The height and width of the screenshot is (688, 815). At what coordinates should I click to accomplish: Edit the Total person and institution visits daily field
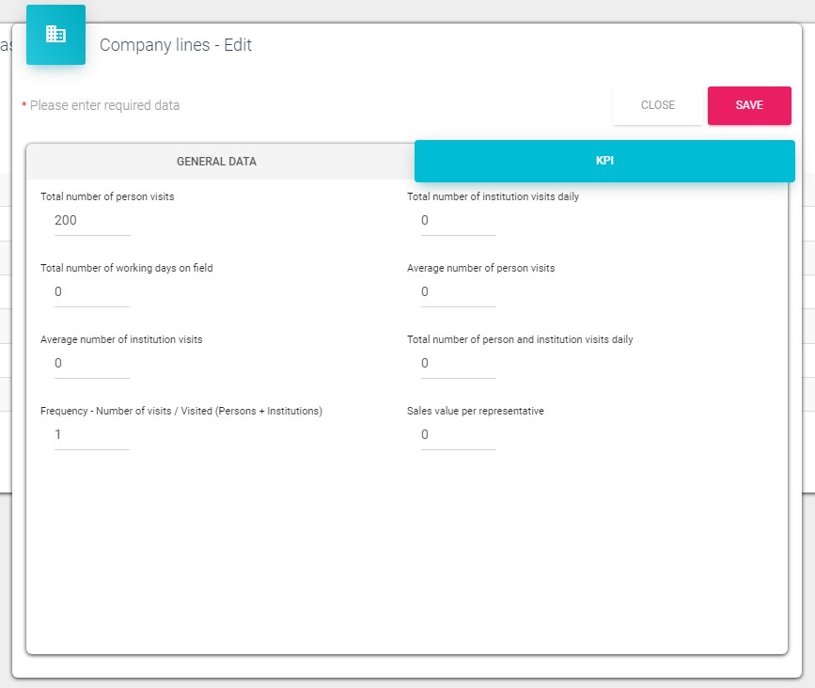coord(458,364)
